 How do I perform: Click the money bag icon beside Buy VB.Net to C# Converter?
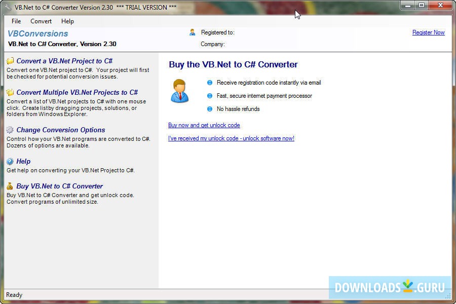[x=10, y=186]
